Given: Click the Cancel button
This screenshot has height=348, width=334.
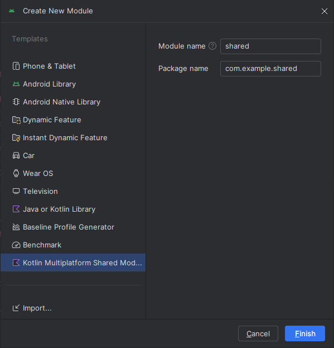Looking at the screenshot, I should pyautogui.click(x=258, y=333).
